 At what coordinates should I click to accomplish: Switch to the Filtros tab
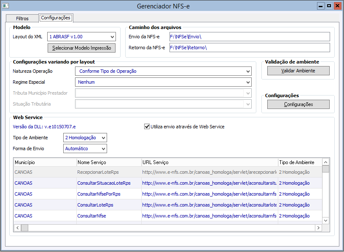pyautogui.click(x=22, y=19)
